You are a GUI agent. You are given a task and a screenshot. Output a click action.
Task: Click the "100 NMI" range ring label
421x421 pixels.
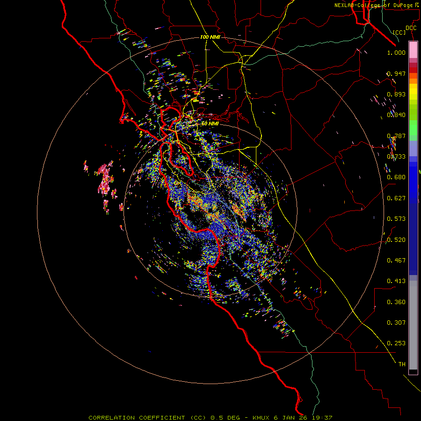pyautogui.click(x=210, y=37)
